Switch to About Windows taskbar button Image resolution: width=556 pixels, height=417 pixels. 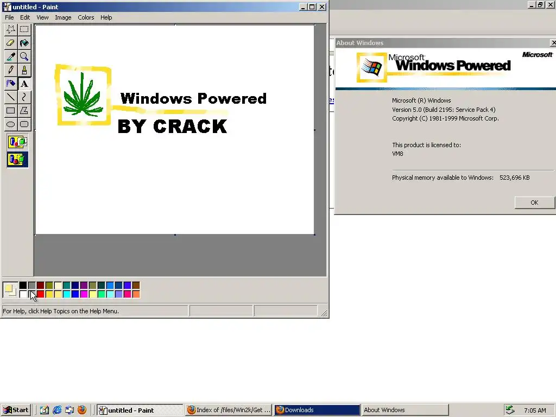[x=405, y=410]
